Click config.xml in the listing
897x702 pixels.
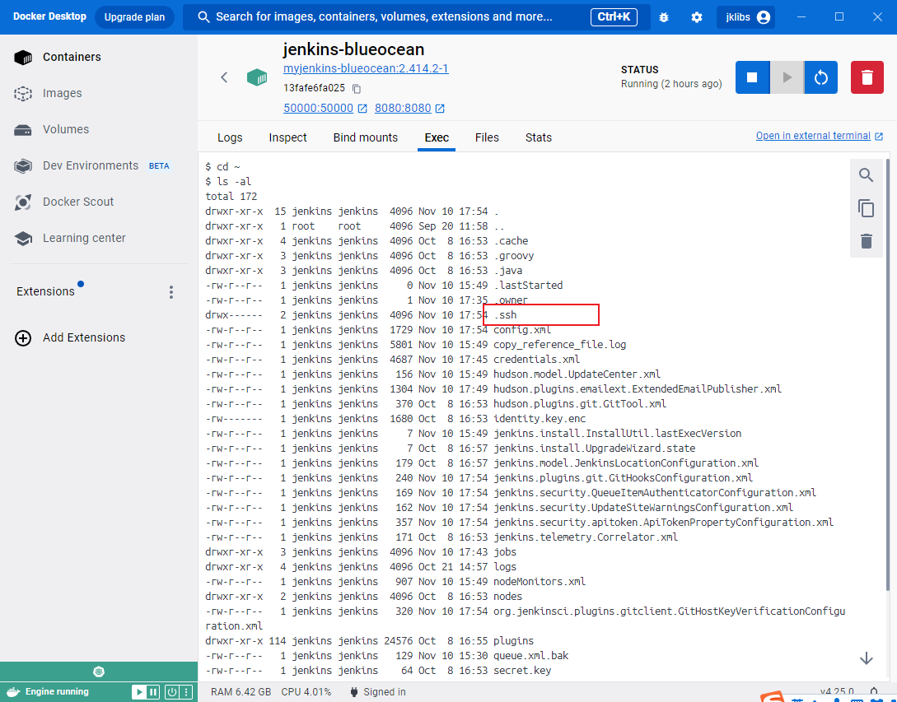[x=522, y=330]
